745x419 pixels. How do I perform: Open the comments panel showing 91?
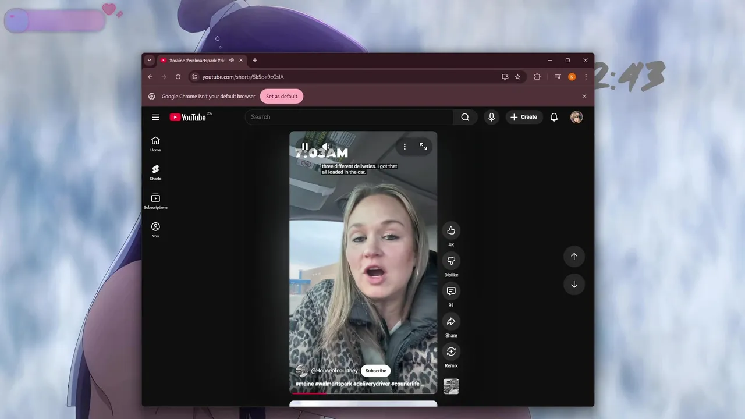(451, 291)
